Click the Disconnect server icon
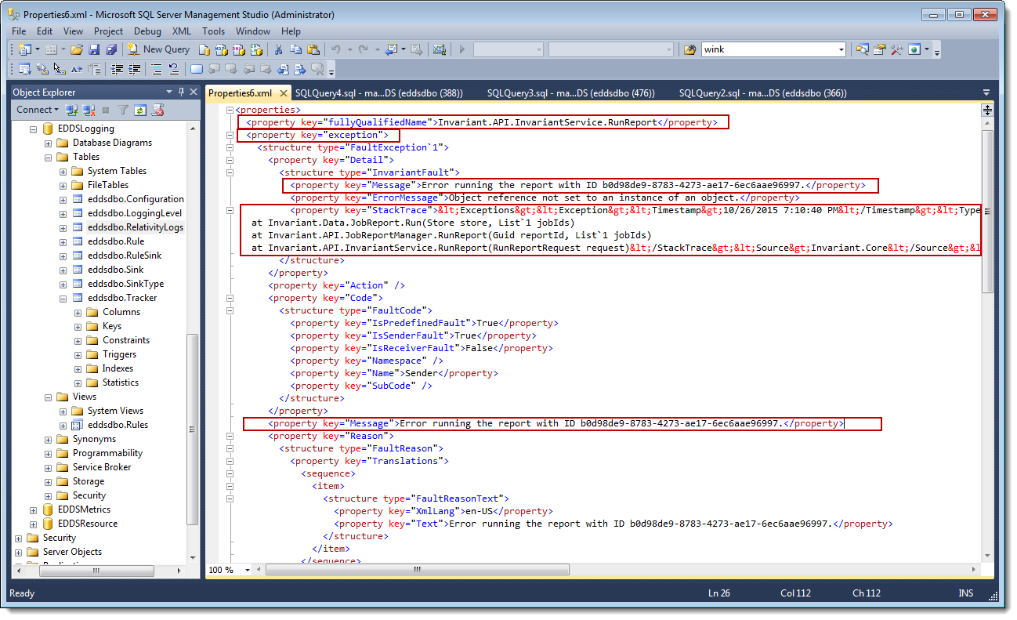The image size is (1017, 620). click(x=89, y=111)
